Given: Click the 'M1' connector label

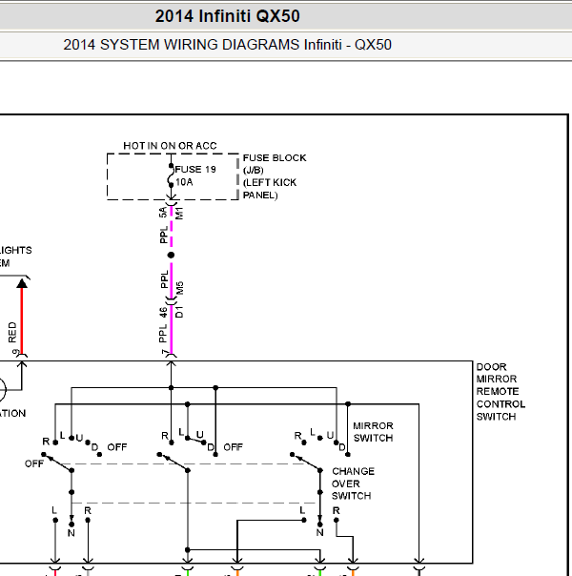Looking at the screenshot, I should pos(179,213).
